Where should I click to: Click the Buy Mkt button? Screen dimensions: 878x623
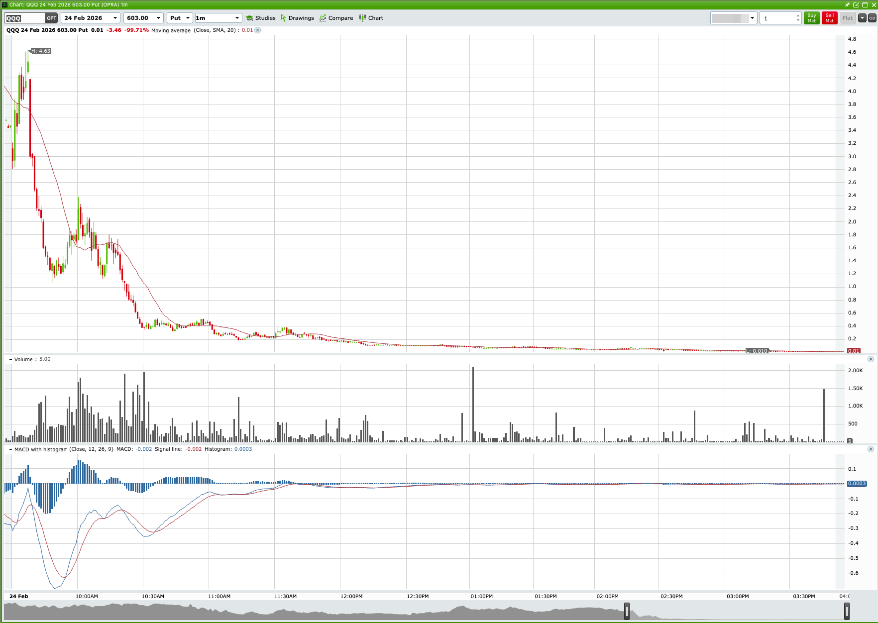tap(811, 18)
